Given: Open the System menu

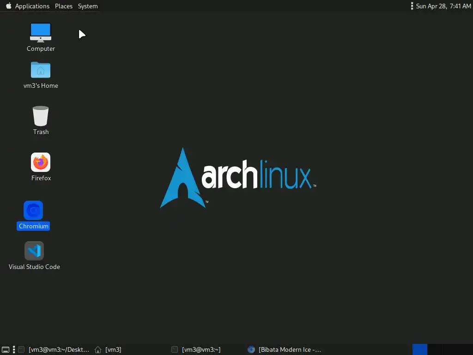Looking at the screenshot, I should pyautogui.click(x=88, y=6).
